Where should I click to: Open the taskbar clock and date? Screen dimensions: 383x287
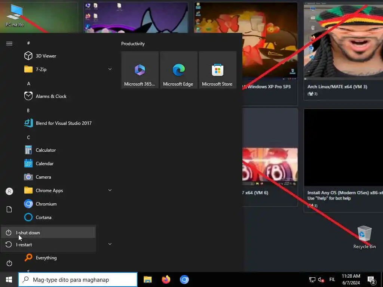coord(351,280)
